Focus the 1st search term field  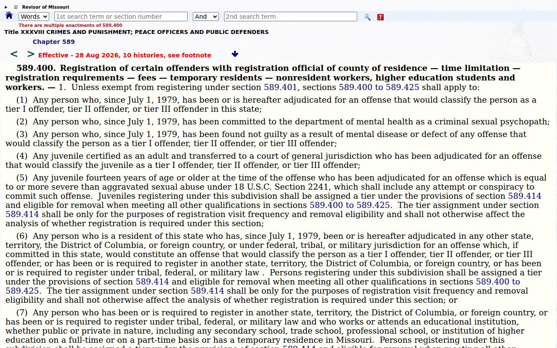[x=121, y=17]
